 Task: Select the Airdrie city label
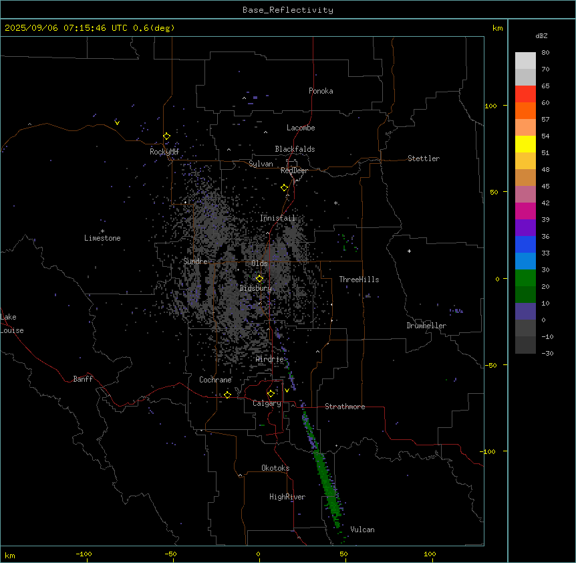tap(270, 359)
